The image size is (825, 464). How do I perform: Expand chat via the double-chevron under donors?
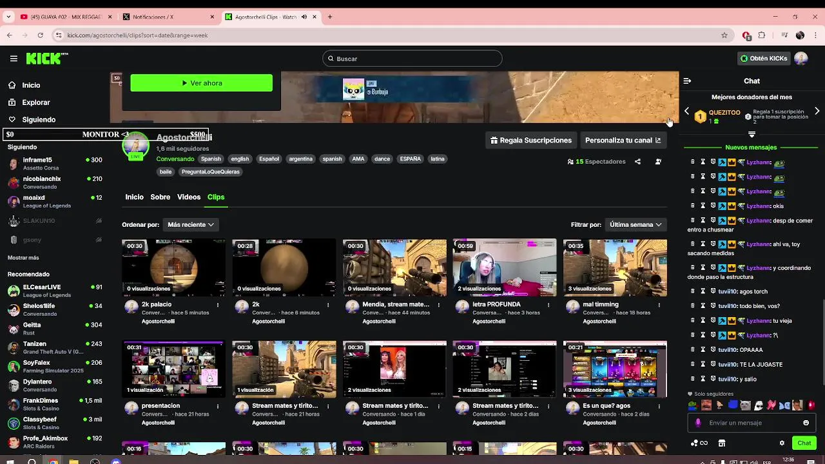[752, 134]
